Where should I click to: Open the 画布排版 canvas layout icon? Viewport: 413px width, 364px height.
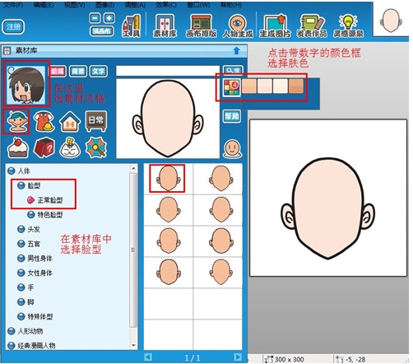(x=201, y=26)
